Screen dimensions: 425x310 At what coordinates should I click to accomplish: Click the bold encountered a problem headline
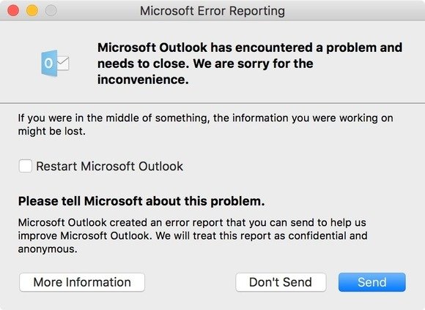pyautogui.click(x=250, y=64)
